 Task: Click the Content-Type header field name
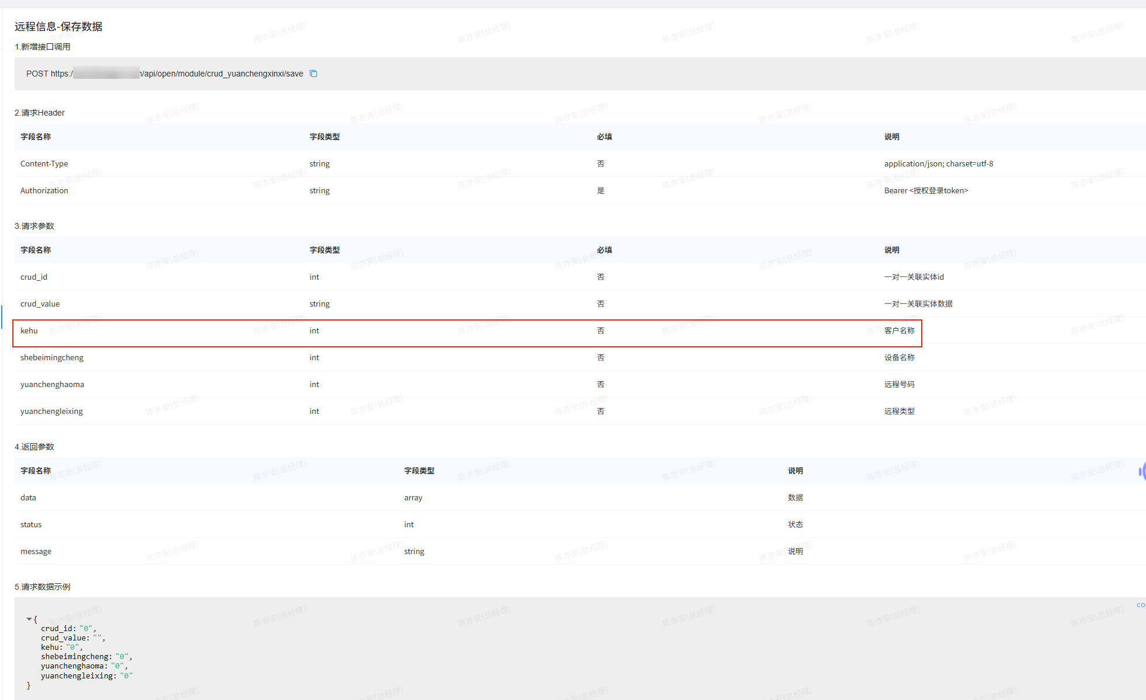[x=44, y=163]
